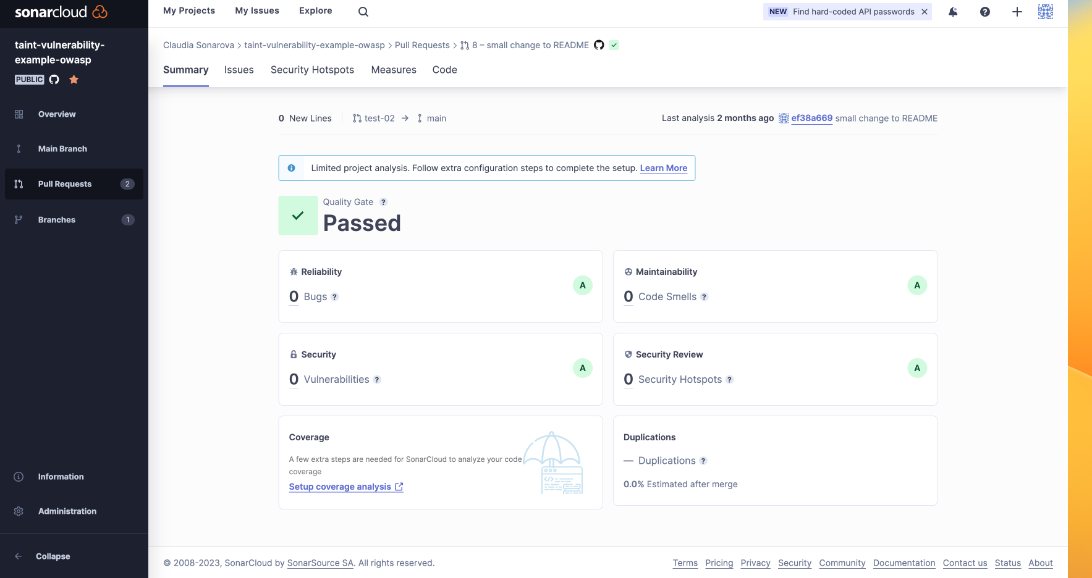This screenshot has width=1092, height=578.
Task: Click the 0 Bugs count
Action: click(294, 297)
